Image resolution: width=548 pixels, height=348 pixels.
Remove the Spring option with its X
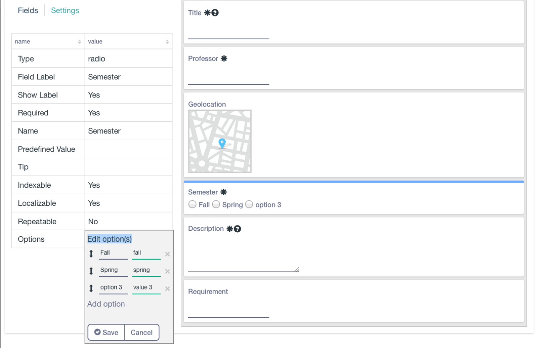point(167,271)
